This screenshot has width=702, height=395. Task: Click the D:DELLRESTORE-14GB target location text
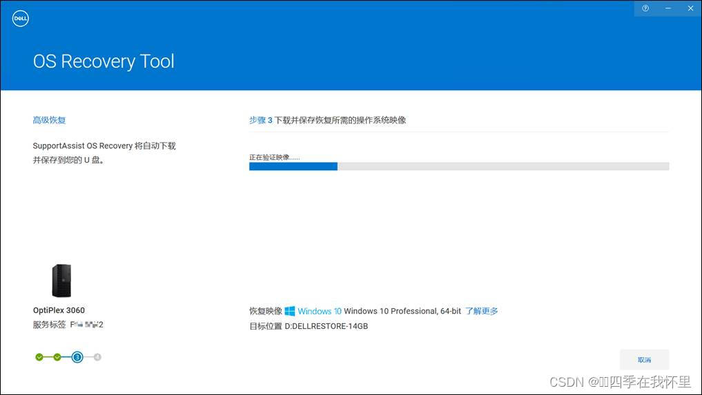point(326,326)
